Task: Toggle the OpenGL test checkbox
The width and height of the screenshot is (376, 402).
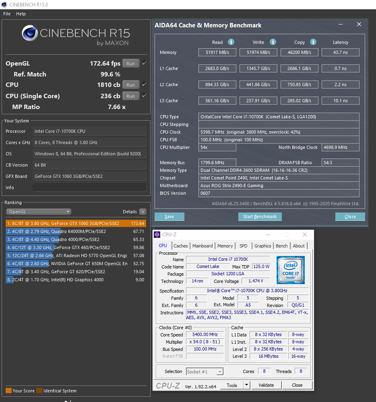Action: 144,63
